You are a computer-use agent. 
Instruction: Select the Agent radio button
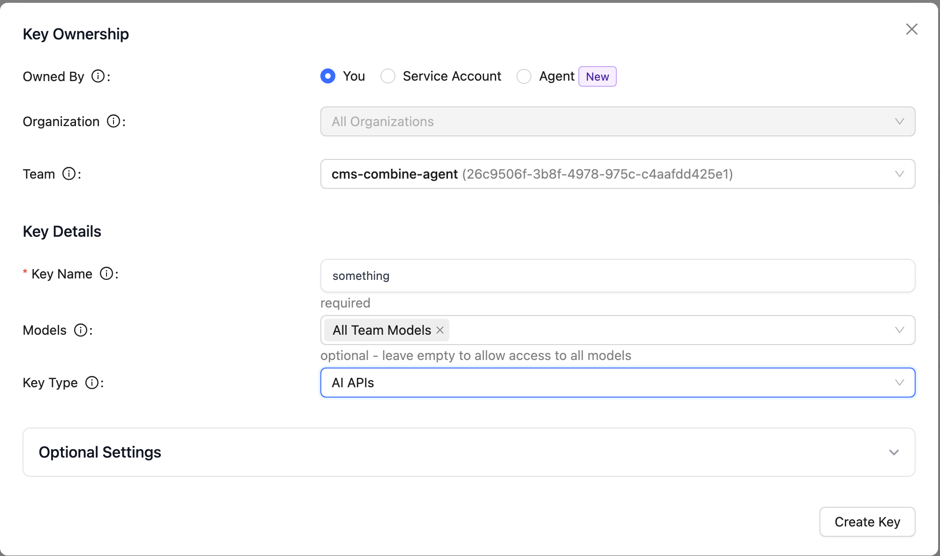tap(524, 76)
